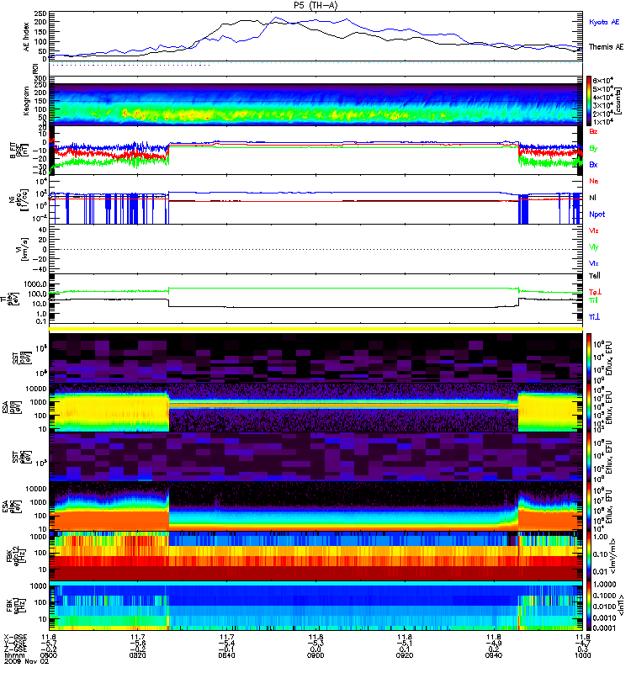The width and height of the screenshot is (631, 673).
Task: Click the [counts] label beside the Keogram color bar
Action: (618, 101)
